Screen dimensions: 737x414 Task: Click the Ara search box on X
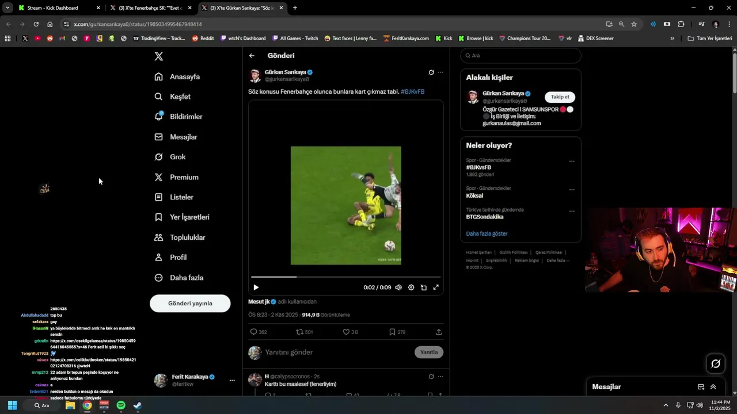(x=521, y=56)
